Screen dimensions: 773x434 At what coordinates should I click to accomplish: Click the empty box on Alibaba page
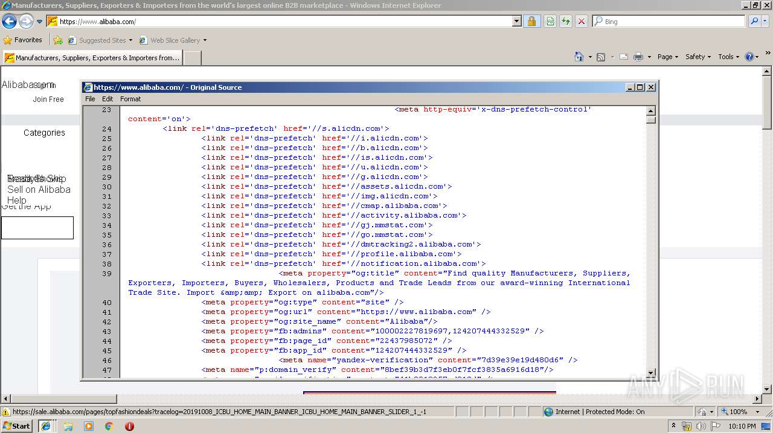pyautogui.click(x=37, y=228)
